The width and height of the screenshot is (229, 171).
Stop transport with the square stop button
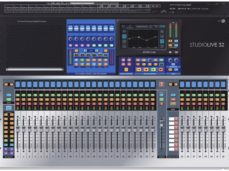tap(146, 70)
